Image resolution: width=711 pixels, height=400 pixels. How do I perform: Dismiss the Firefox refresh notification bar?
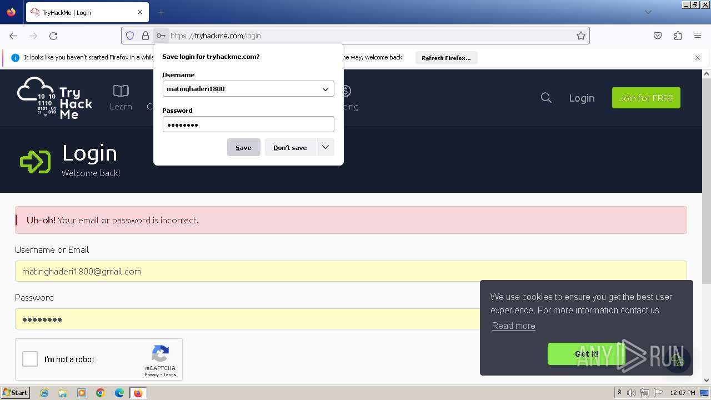click(698, 57)
